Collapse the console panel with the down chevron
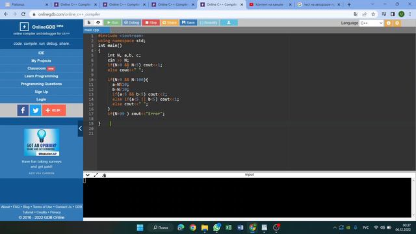 [88, 175]
